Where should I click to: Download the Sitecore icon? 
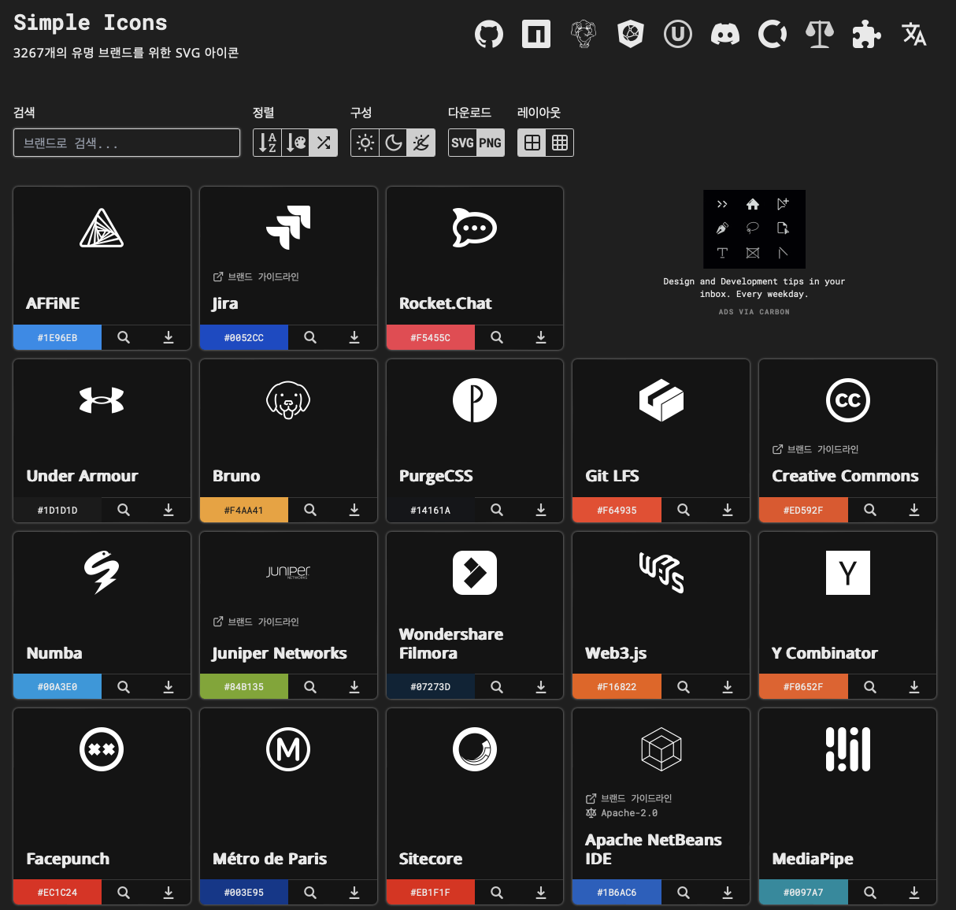(x=541, y=892)
